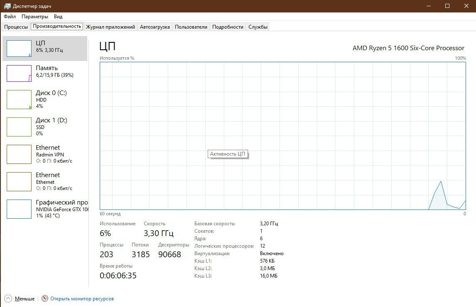Click the uptime '0:06:06:35' value

[x=118, y=276]
